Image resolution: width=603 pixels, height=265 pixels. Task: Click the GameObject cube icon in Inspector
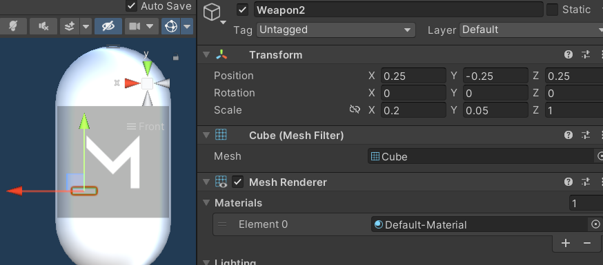[212, 12]
